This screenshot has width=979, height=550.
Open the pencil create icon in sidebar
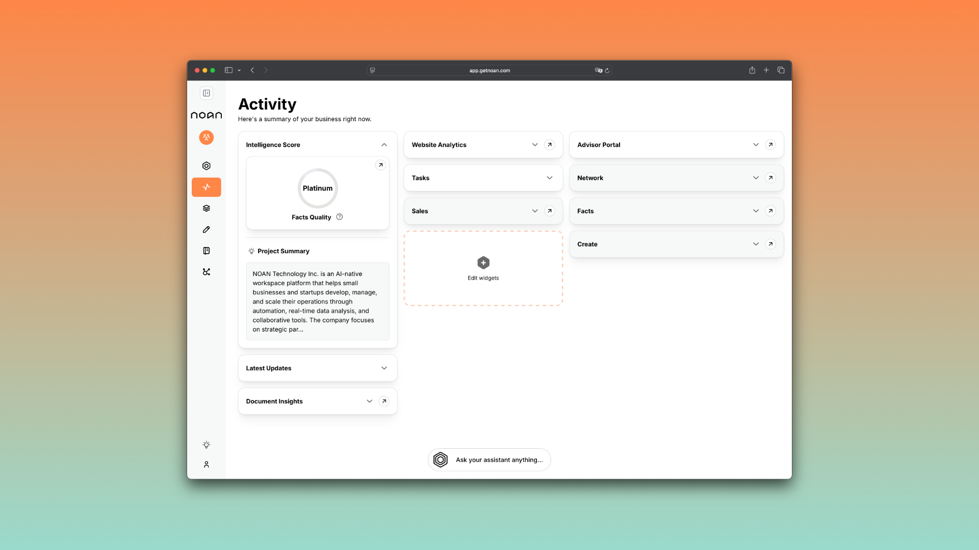(x=206, y=230)
